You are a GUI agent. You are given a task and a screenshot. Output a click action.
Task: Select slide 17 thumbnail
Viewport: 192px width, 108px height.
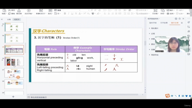tap(14, 73)
